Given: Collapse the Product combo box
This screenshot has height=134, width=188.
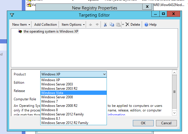Looking at the screenshot, I should pos(104,74).
